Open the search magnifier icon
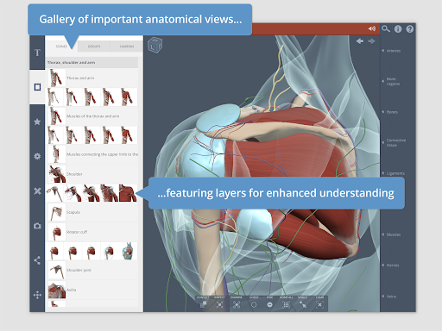 point(386,28)
